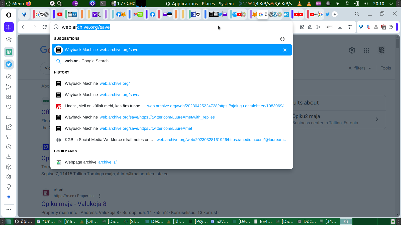Open history entry save/https://twitter.com/LuureAmet
Image resolution: width=401 pixels, height=225 pixels.
click(172, 128)
